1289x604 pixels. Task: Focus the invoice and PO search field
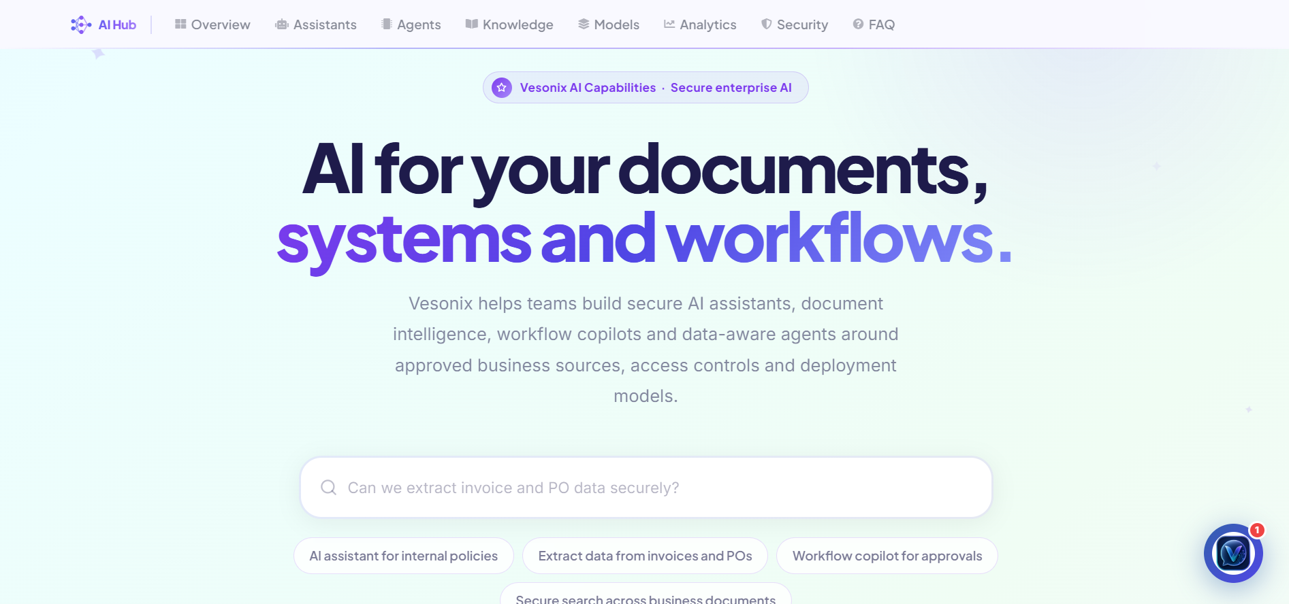(x=646, y=488)
